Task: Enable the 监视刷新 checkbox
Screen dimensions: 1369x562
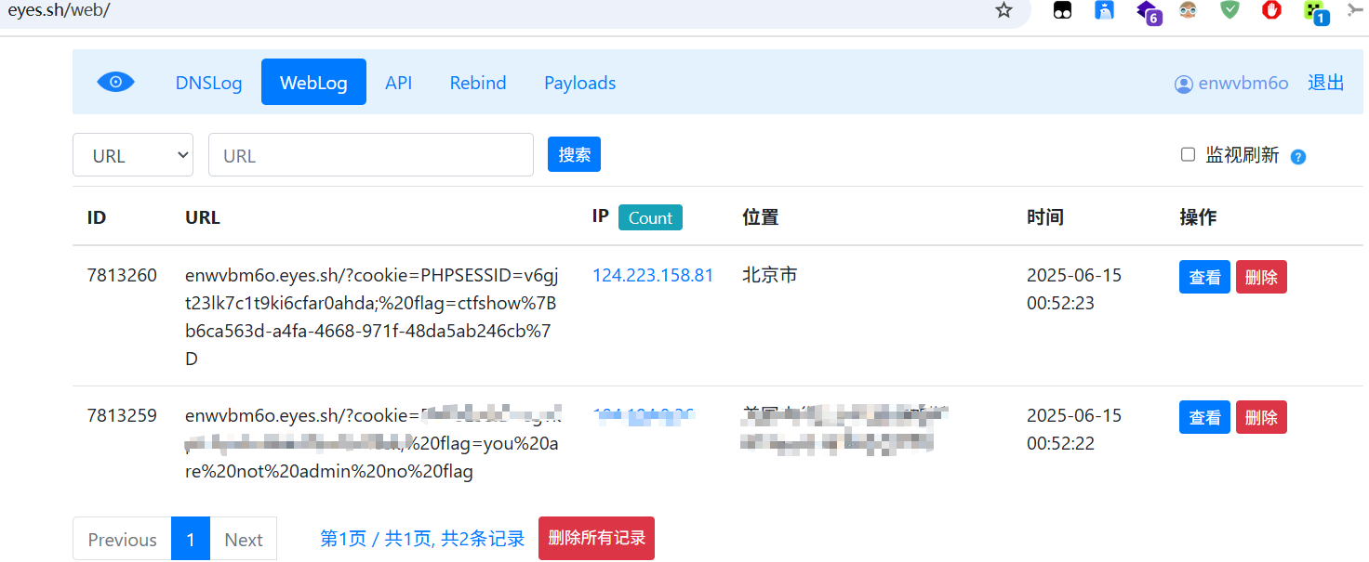Action: pos(1188,154)
